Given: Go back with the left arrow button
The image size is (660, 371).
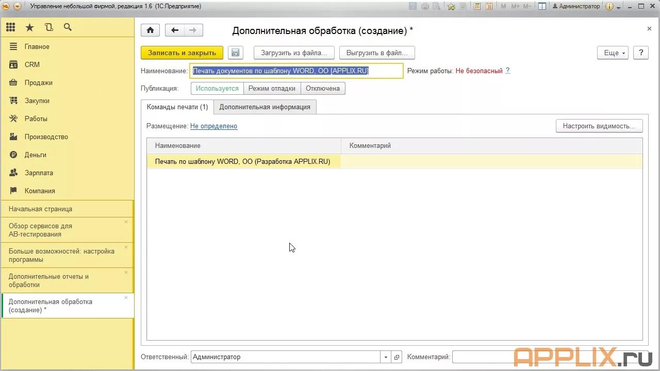Looking at the screenshot, I should point(175,30).
